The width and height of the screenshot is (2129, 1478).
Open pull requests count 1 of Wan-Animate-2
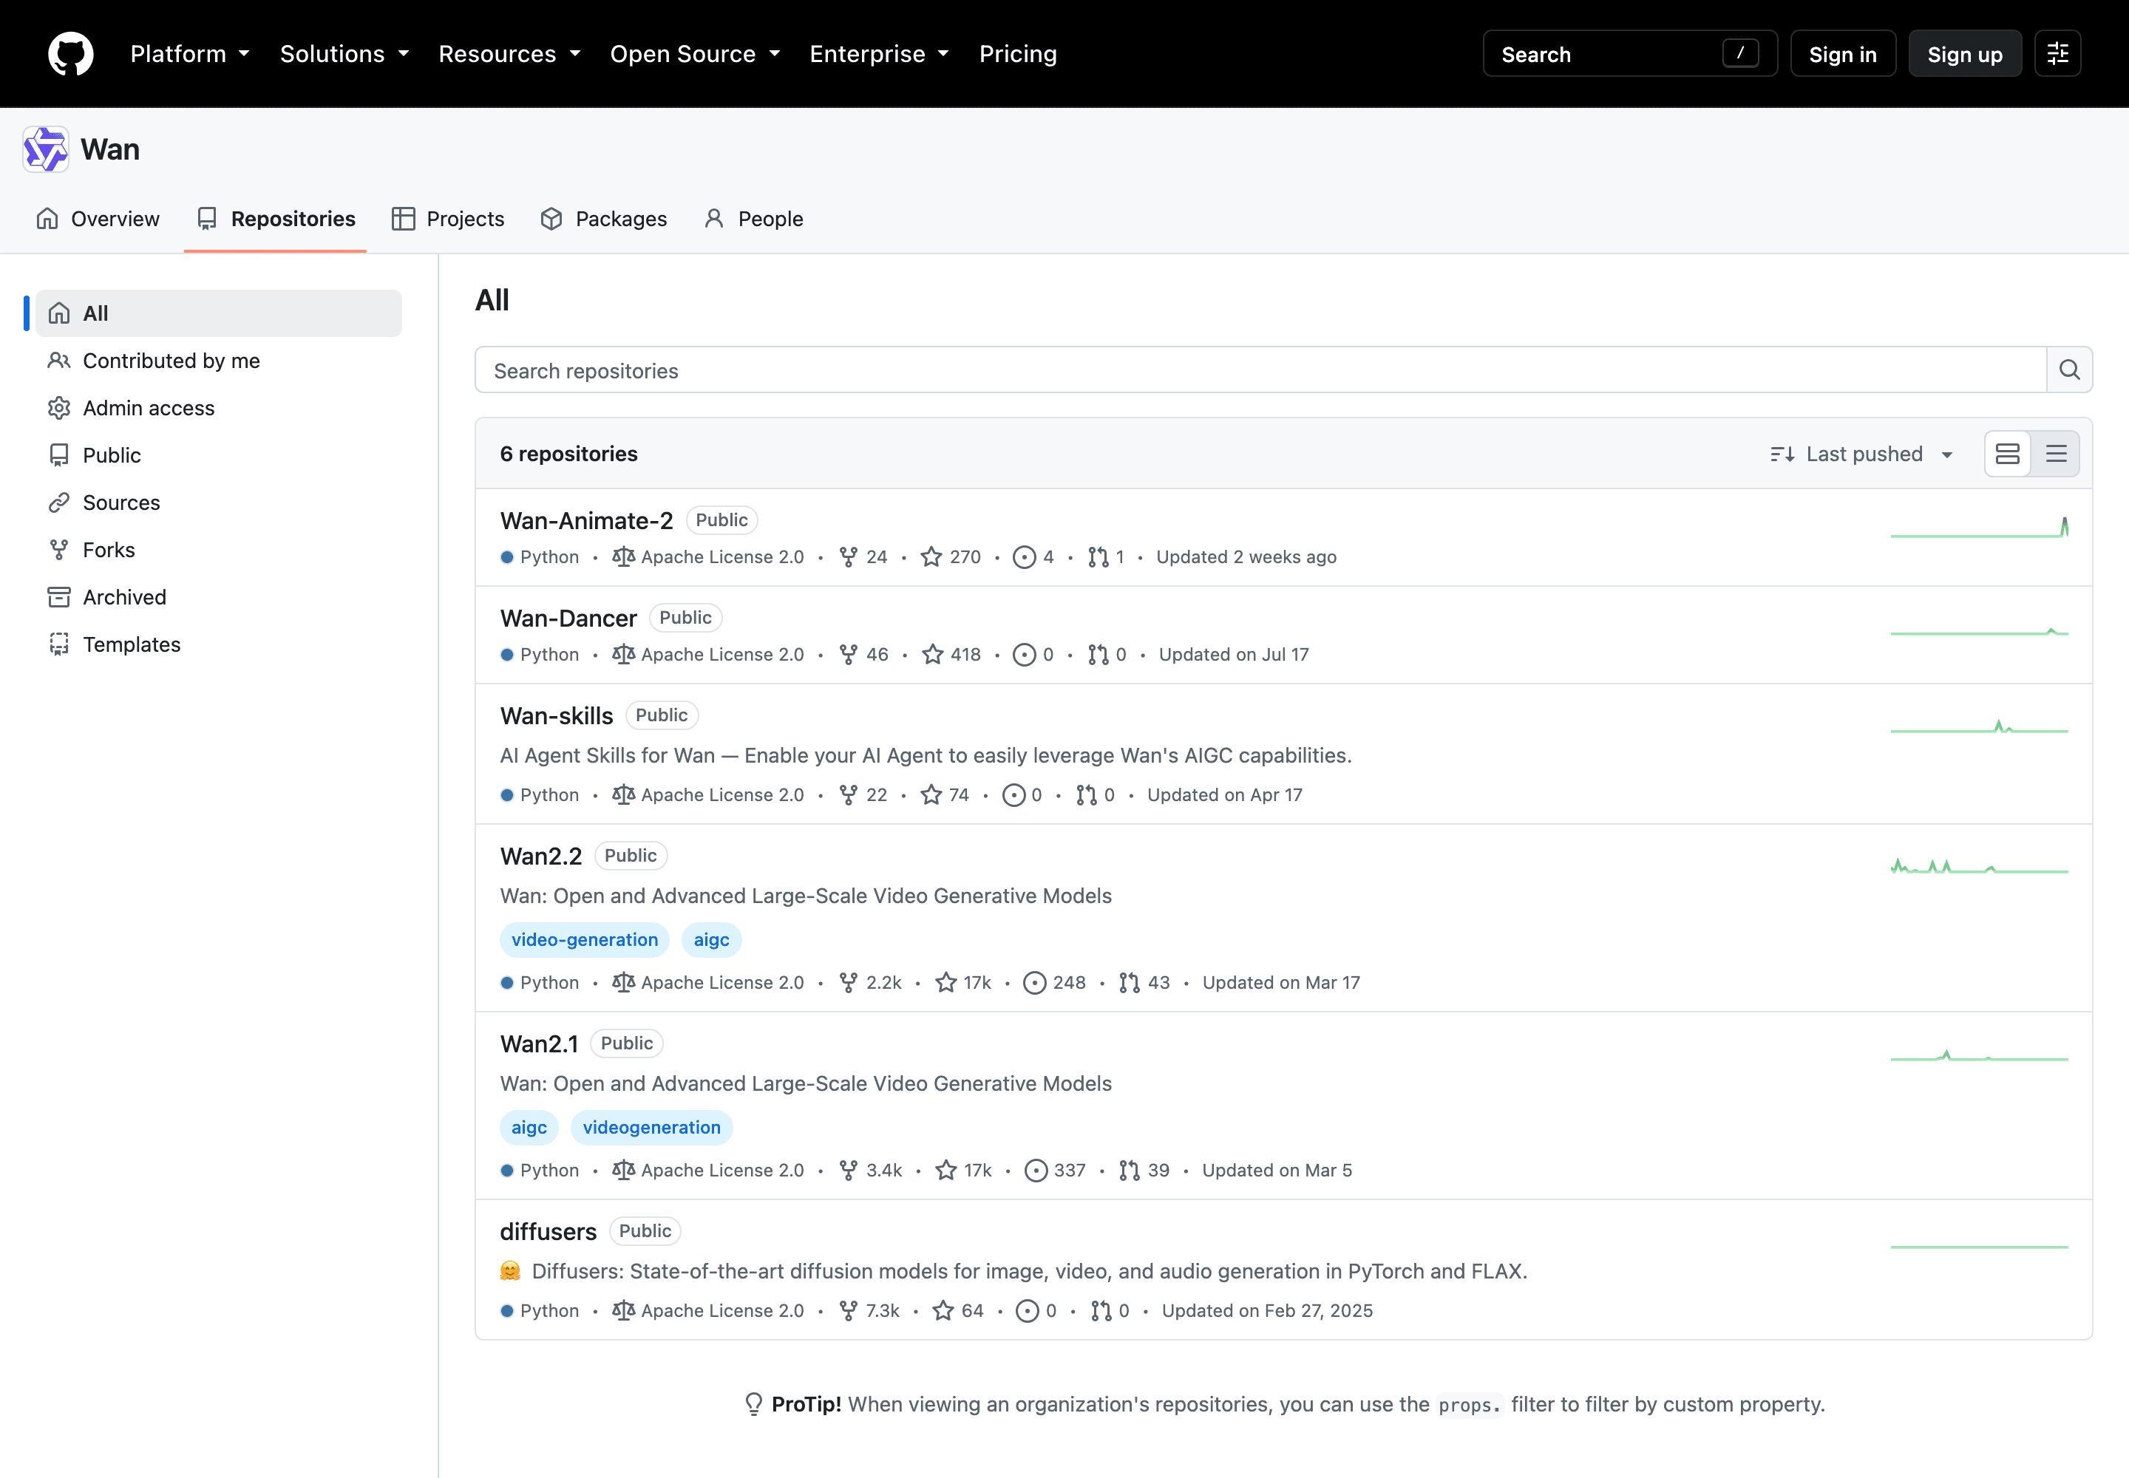point(1106,556)
